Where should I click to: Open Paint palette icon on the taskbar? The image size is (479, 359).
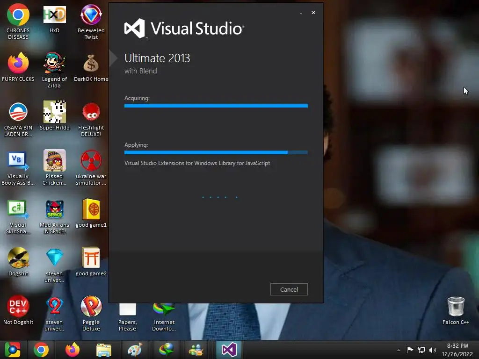(135, 350)
